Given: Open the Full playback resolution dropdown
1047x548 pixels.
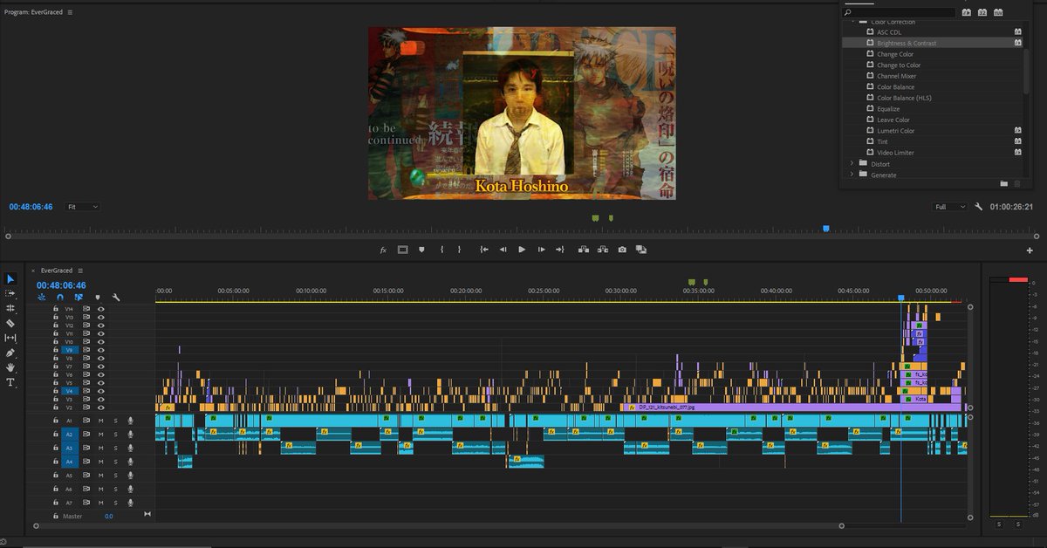Looking at the screenshot, I should (x=950, y=207).
